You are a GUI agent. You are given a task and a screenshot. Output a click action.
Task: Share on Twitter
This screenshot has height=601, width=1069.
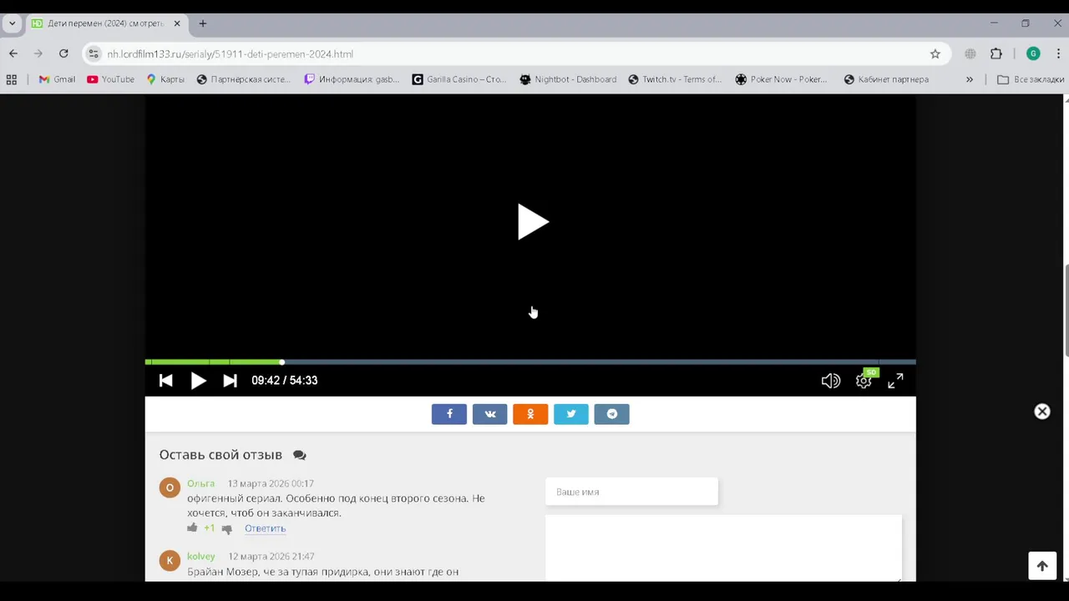pyautogui.click(x=571, y=414)
